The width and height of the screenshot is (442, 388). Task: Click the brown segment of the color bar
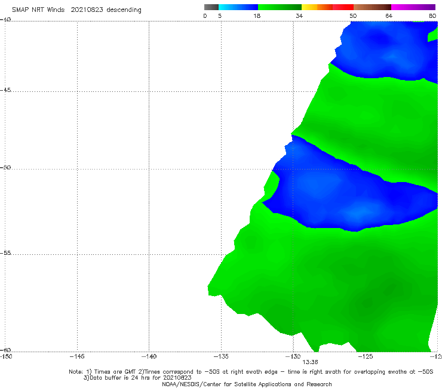[x=372, y=7]
